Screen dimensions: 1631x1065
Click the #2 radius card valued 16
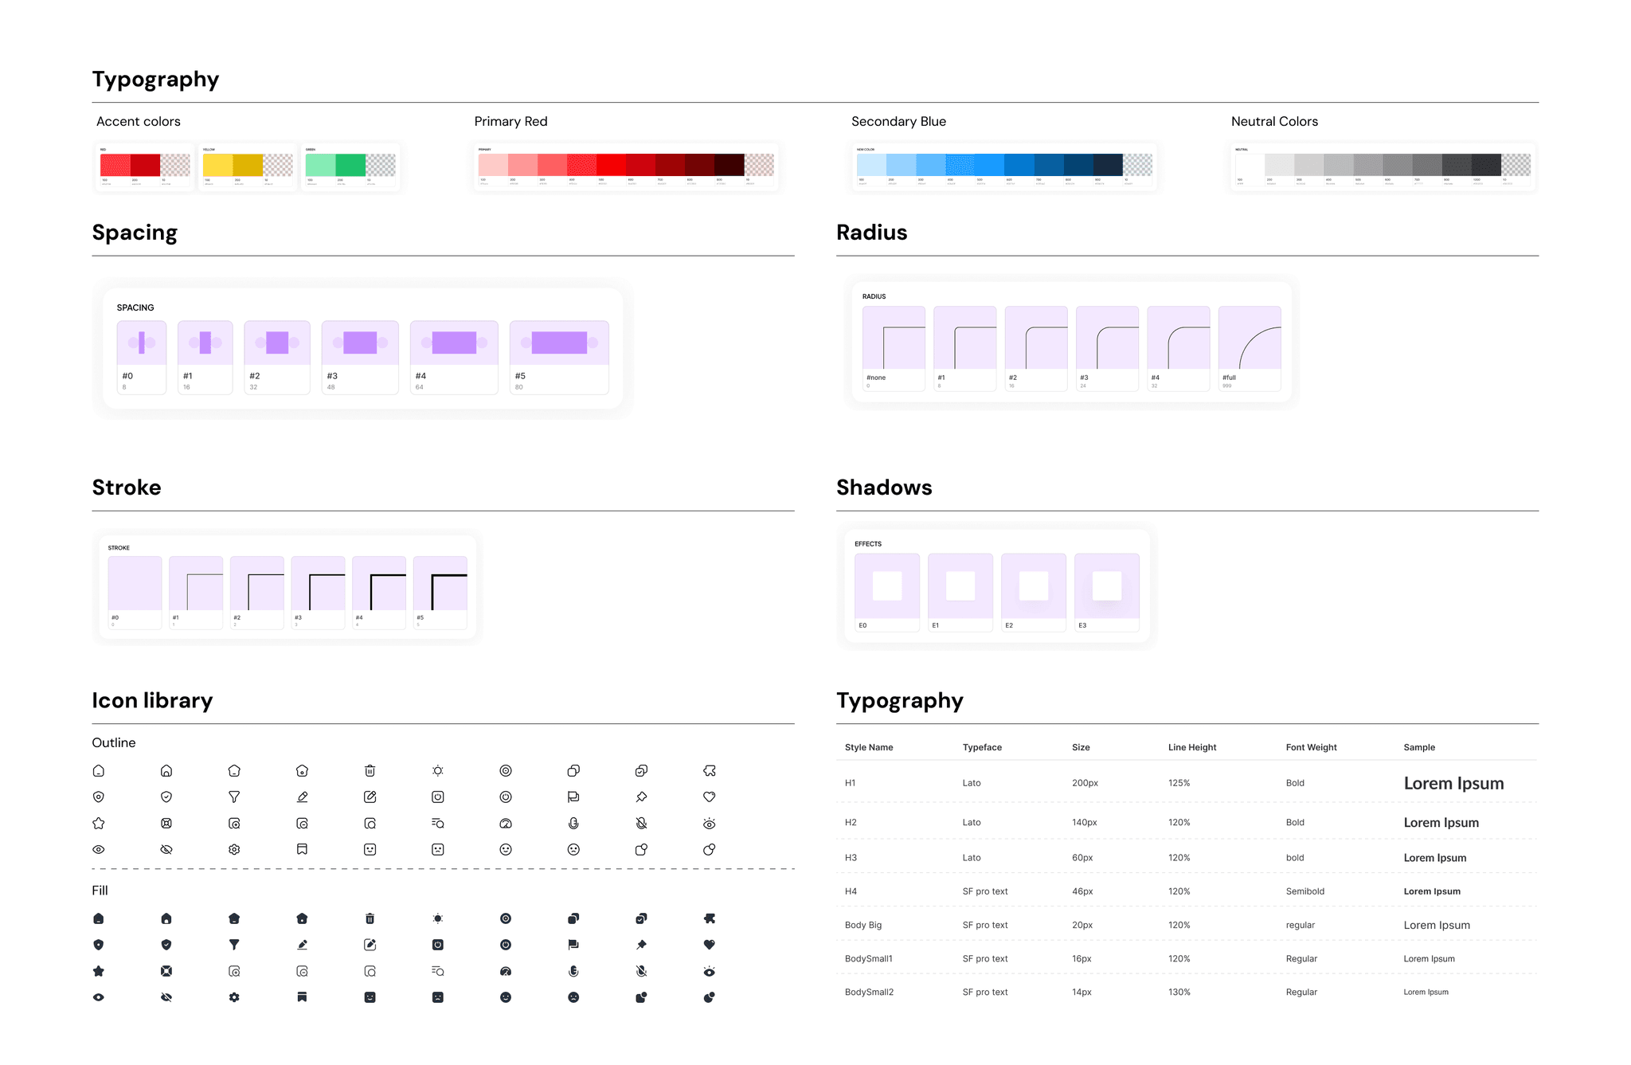pos(1036,348)
